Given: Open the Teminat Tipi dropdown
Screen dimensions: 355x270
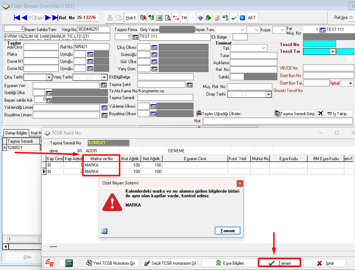Looking at the screenshot, I should [263, 48].
